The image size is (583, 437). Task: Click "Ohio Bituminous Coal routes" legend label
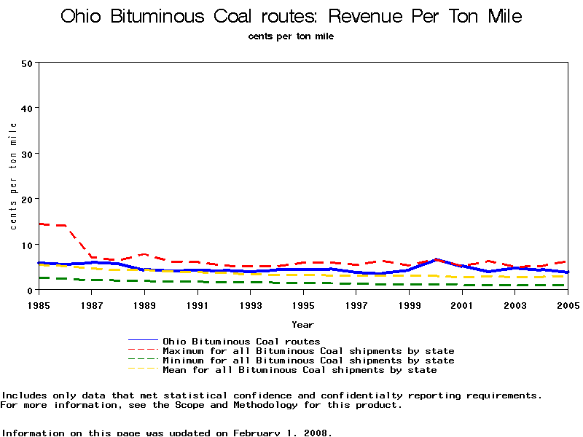(241, 341)
